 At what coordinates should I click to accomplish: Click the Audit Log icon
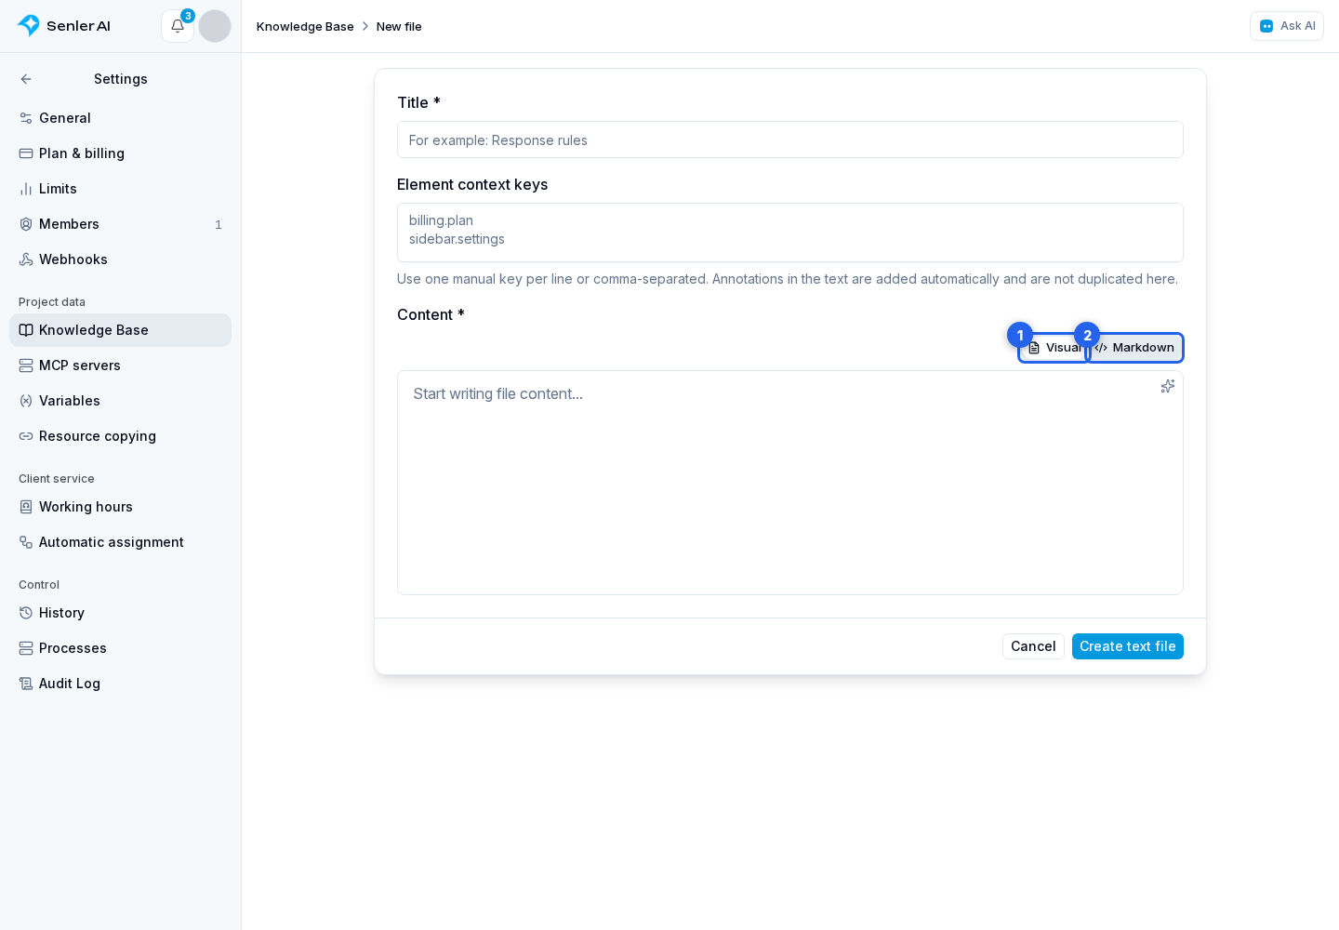[26, 684]
